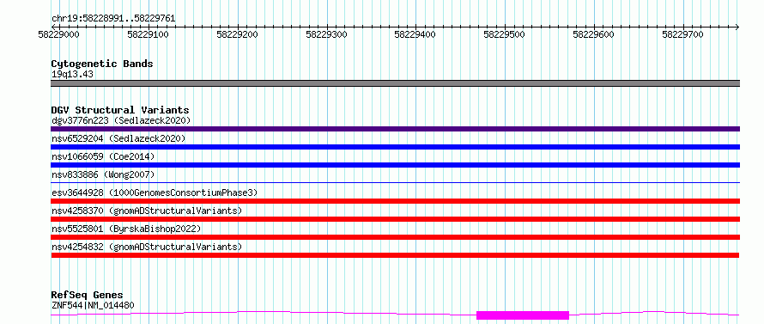
Task: Click ruler position 58229100
Action: [x=148, y=34]
